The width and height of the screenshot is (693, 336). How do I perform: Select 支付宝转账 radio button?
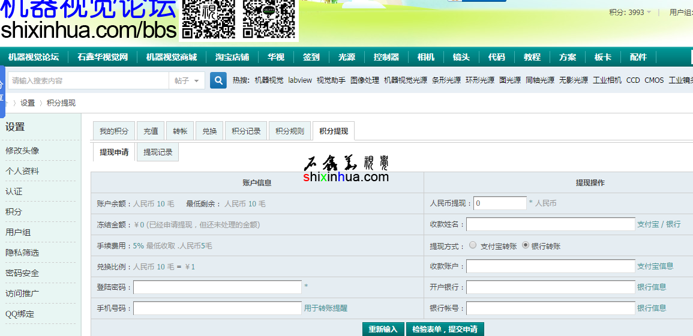pyautogui.click(x=473, y=245)
